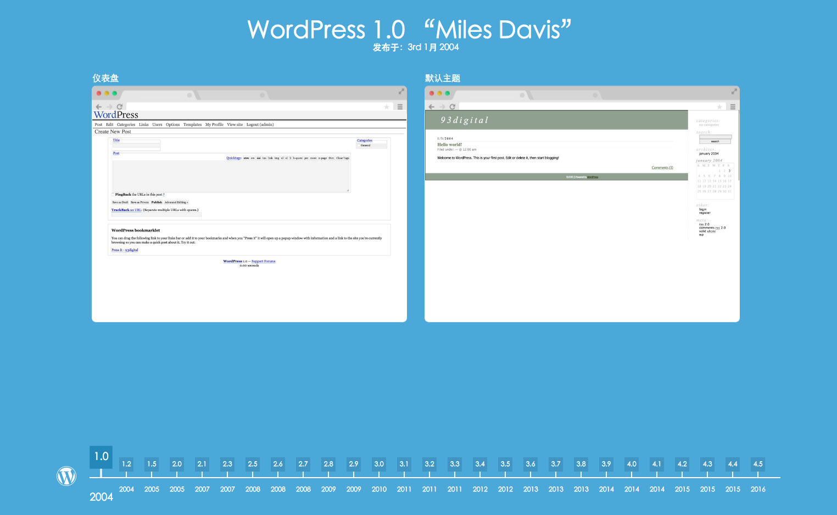Choose version 3.1 marker

pos(404,464)
